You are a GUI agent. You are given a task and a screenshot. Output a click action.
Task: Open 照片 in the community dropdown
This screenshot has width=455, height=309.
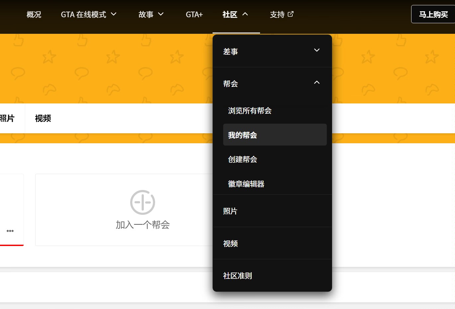click(272, 211)
